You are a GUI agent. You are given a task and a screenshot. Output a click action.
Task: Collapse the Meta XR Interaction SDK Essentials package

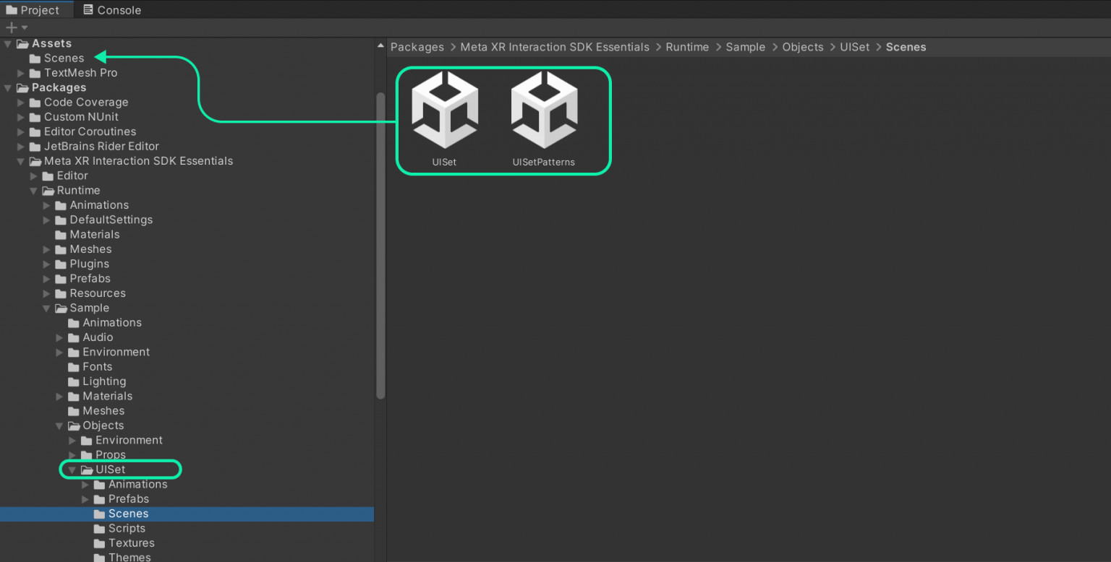[x=21, y=162]
